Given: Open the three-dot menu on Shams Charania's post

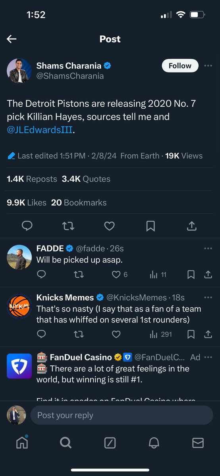Looking at the screenshot, I should click(208, 66).
